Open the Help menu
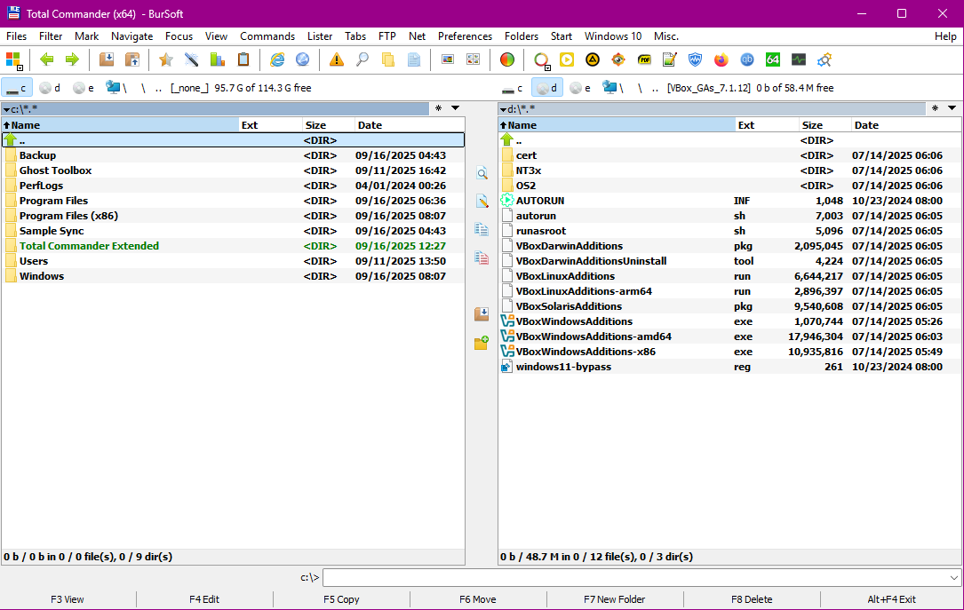Screen dimensions: 964x610 pyautogui.click(x=945, y=36)
